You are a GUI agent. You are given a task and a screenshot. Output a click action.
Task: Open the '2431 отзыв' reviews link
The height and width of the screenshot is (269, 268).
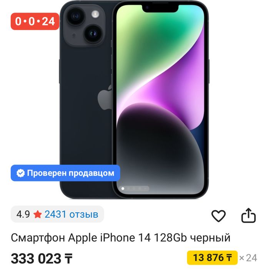point(72,214)
